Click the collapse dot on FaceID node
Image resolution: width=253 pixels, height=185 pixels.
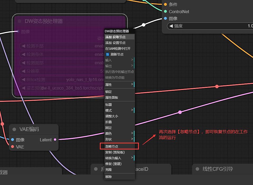pyautogui.click(x=96, y=169)
